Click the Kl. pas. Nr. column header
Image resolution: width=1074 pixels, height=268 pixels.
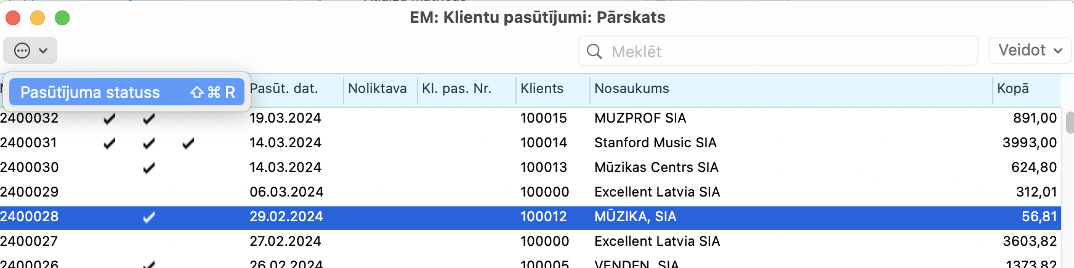point(456,89)
